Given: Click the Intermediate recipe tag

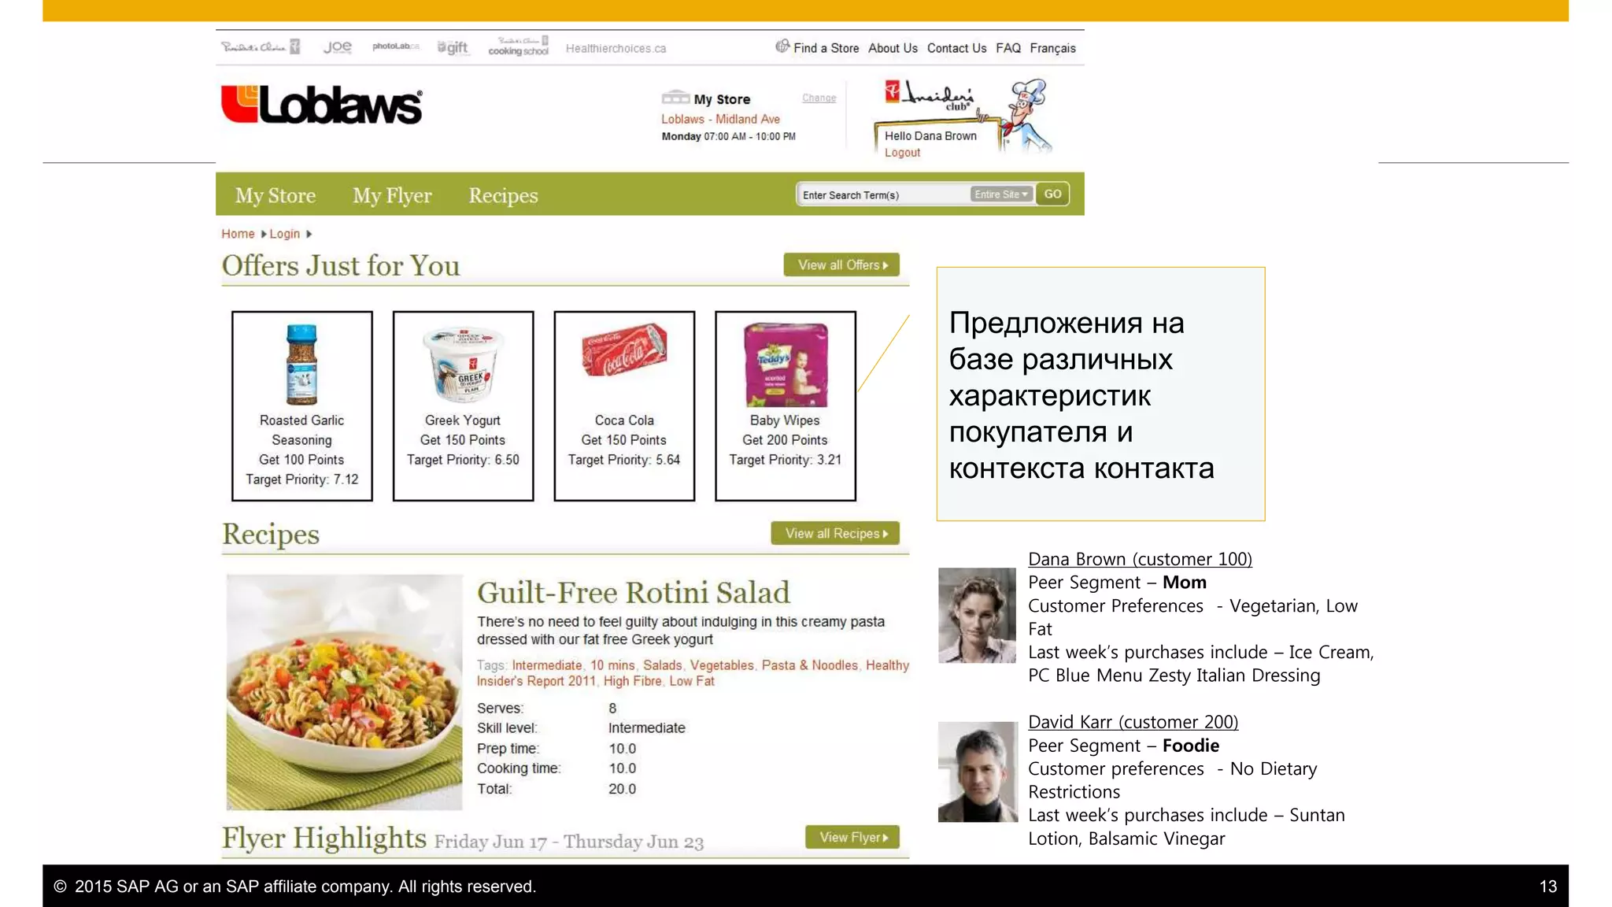Looking at the screenshot, I should coord(547,665).
